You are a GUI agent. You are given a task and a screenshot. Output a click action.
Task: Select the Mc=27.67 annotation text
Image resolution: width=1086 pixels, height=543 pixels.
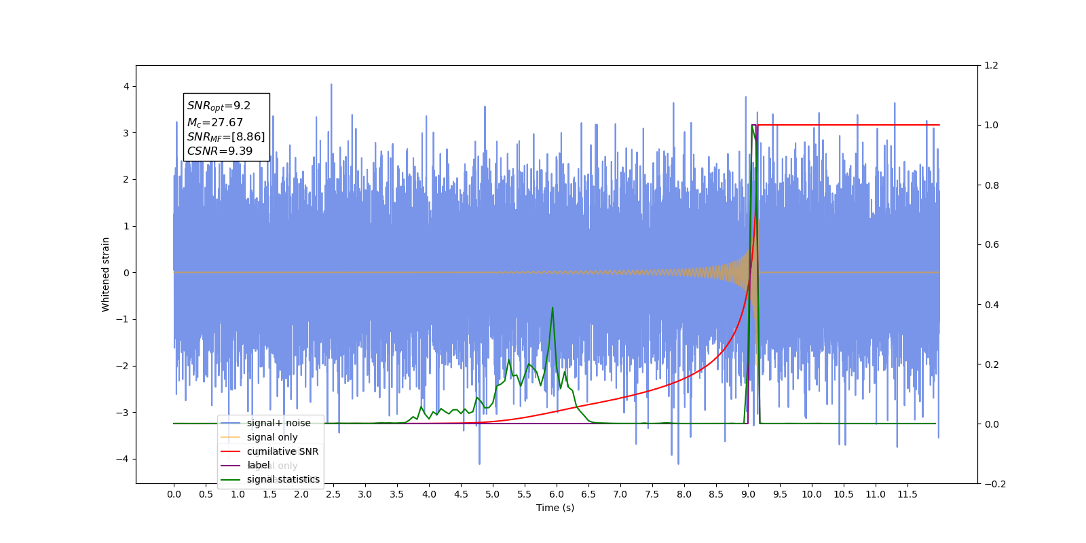tap(214, 123)
